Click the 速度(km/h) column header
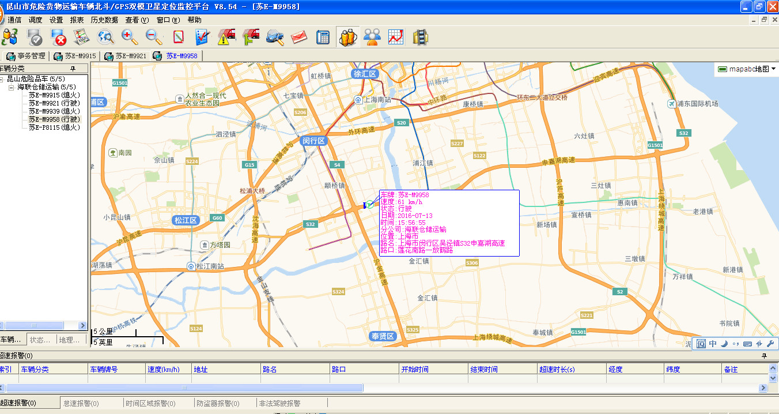The image size is (779, 414). (x=164, y=369)
